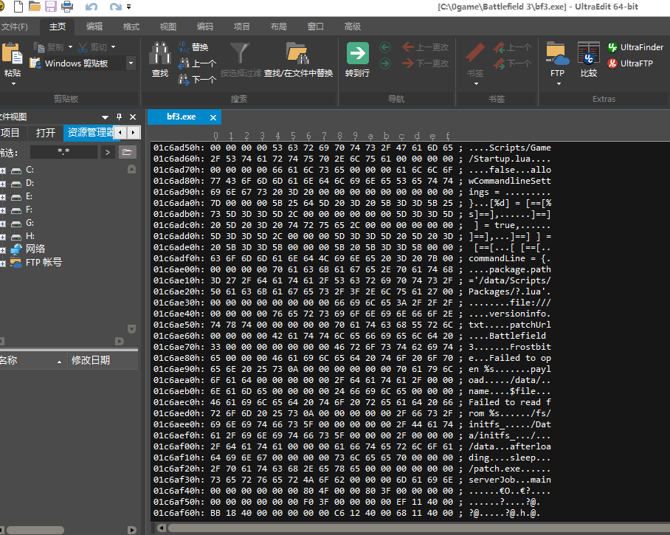
Task: Expand the FTP dropdown arrow
Action: coord(559,83)
